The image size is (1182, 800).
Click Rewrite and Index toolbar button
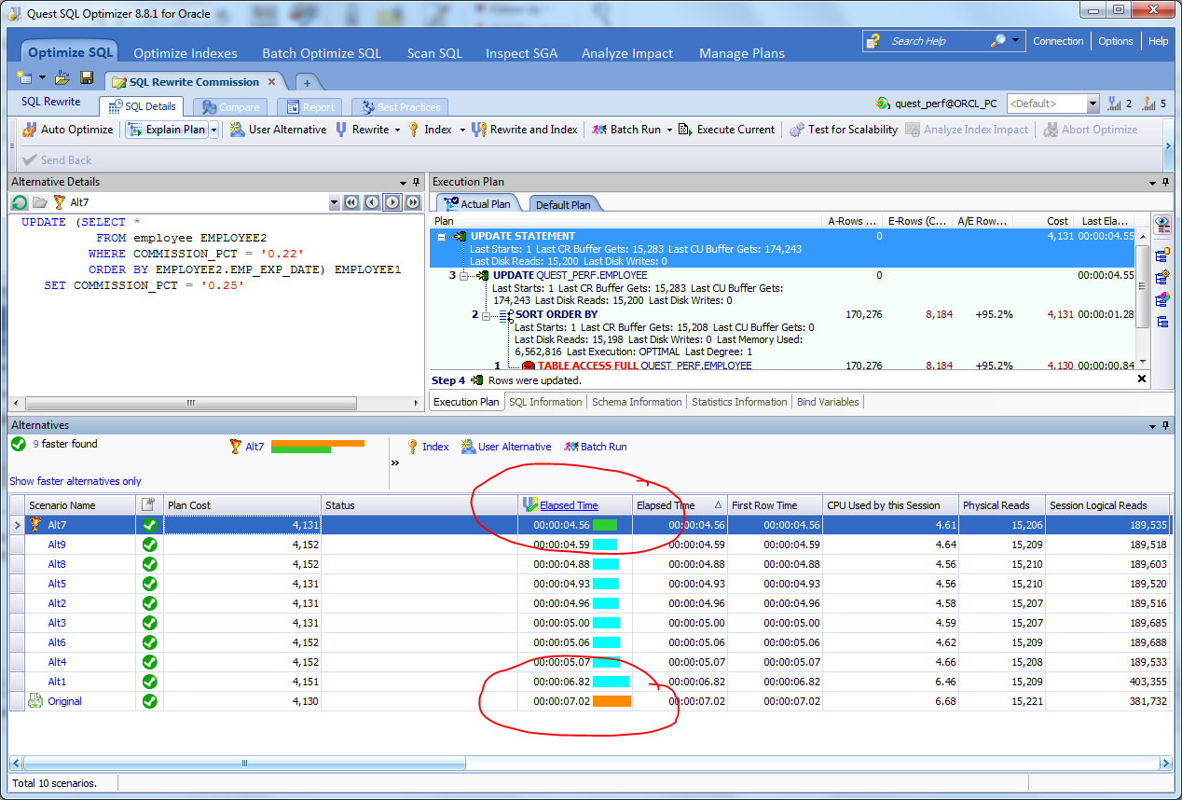point(524,130)
